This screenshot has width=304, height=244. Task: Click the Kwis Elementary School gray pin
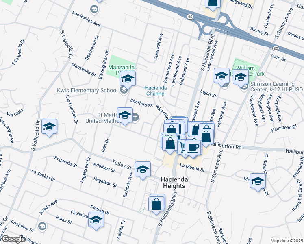click(x=123, y=90)
